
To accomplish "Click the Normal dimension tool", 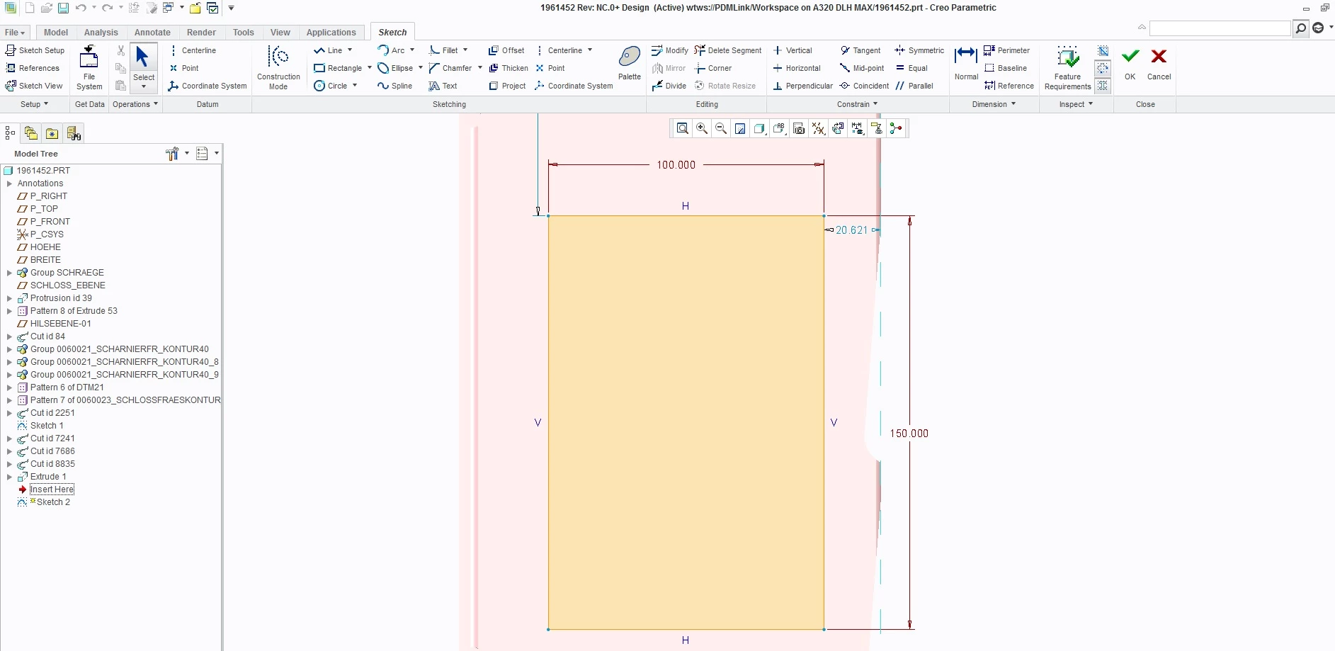I will click(x=966, y=63).
